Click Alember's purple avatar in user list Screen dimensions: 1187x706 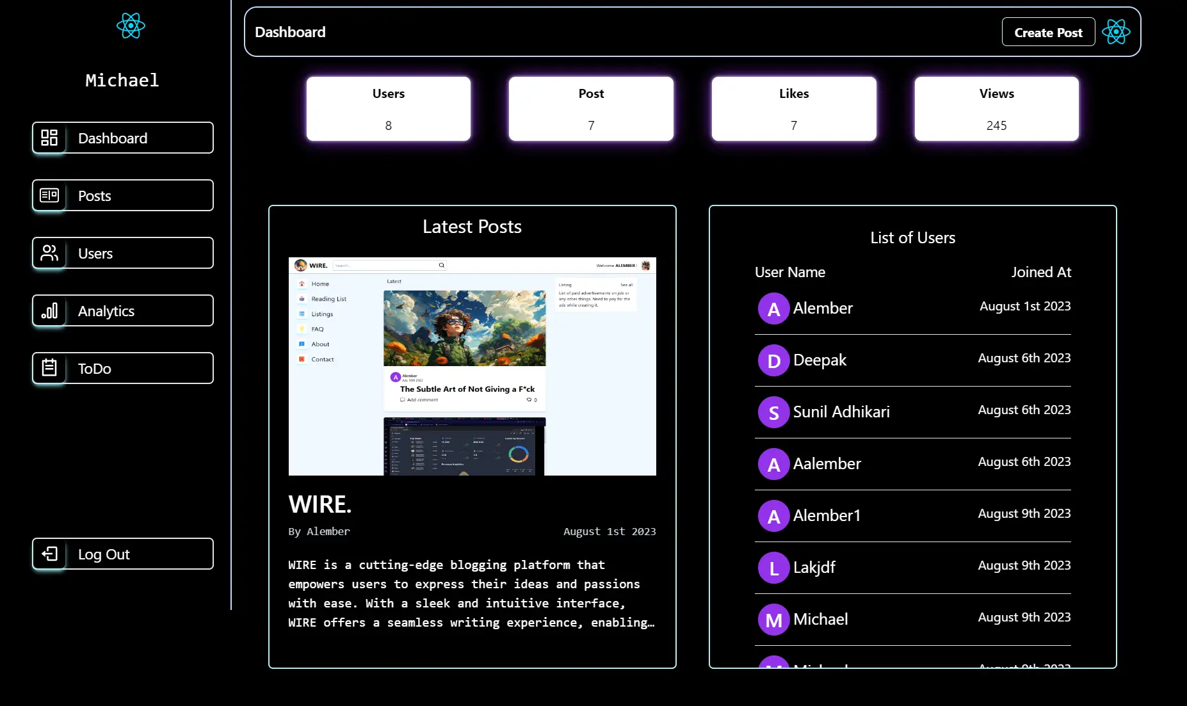[773, 309]
